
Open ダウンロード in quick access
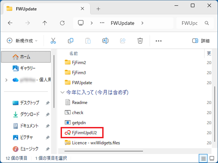pos(26,114)
